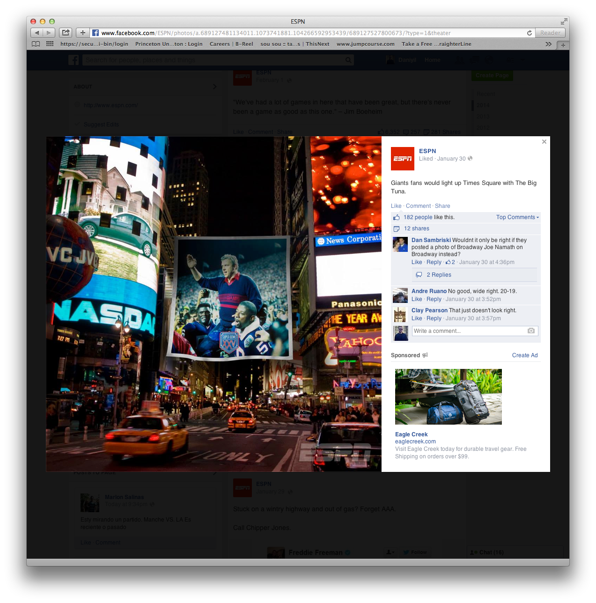This screenshot has width=596, height=603.
Task: Click the Reader button in the address bar
Action: coord(550,33)
